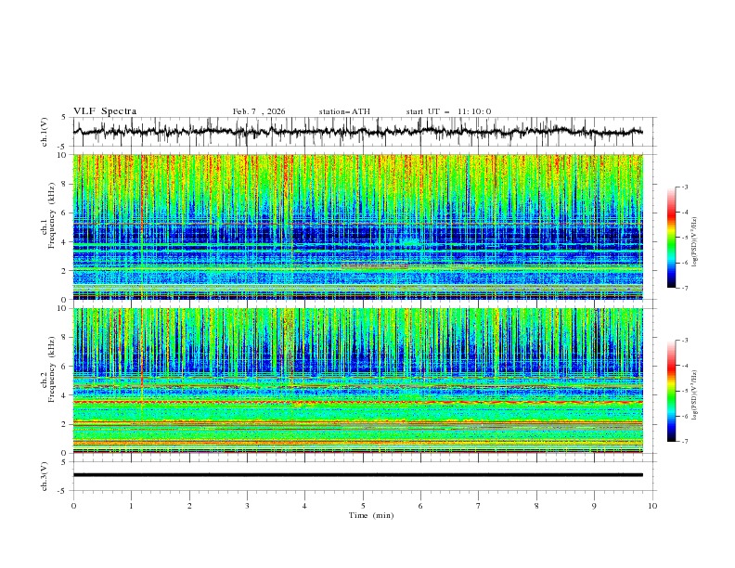Click the ch.1 spectrogram color bar
This screenshot has width=735, height=568.
[x=671, y=238]
